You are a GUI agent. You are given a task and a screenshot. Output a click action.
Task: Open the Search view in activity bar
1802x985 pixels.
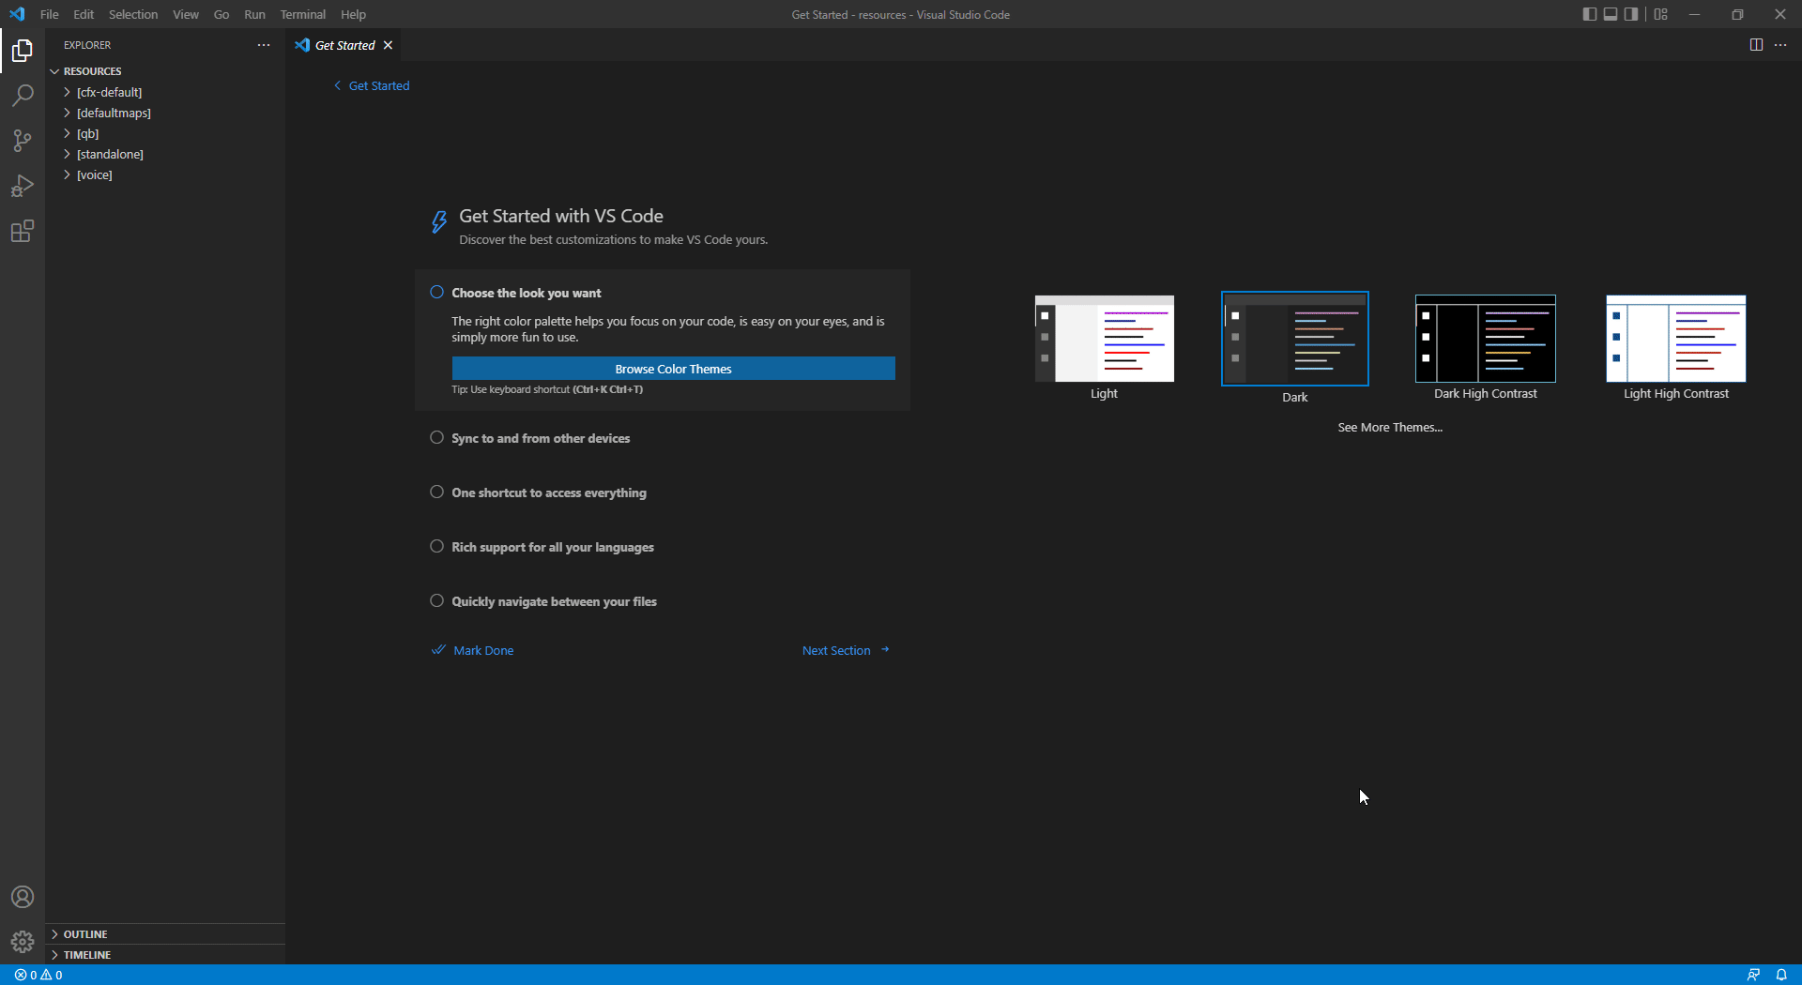pyautogui.click(x=23, y=96)
